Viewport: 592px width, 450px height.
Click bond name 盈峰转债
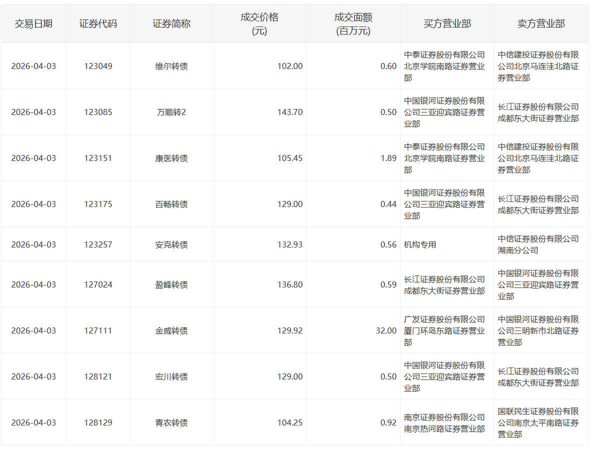pos(171,284)
